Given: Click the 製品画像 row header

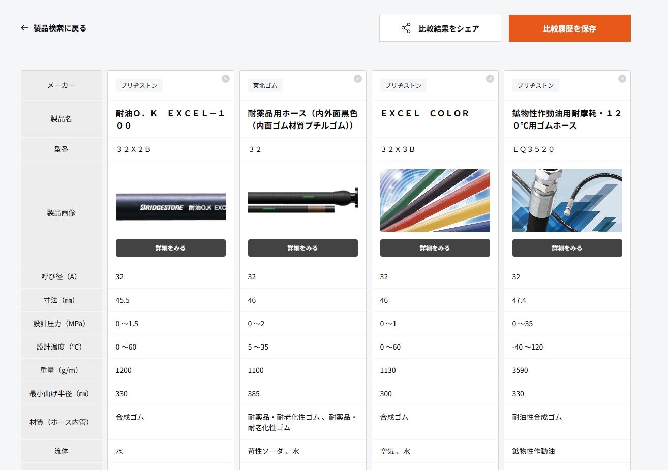Looking at the screenshot, I should point(62,213).
